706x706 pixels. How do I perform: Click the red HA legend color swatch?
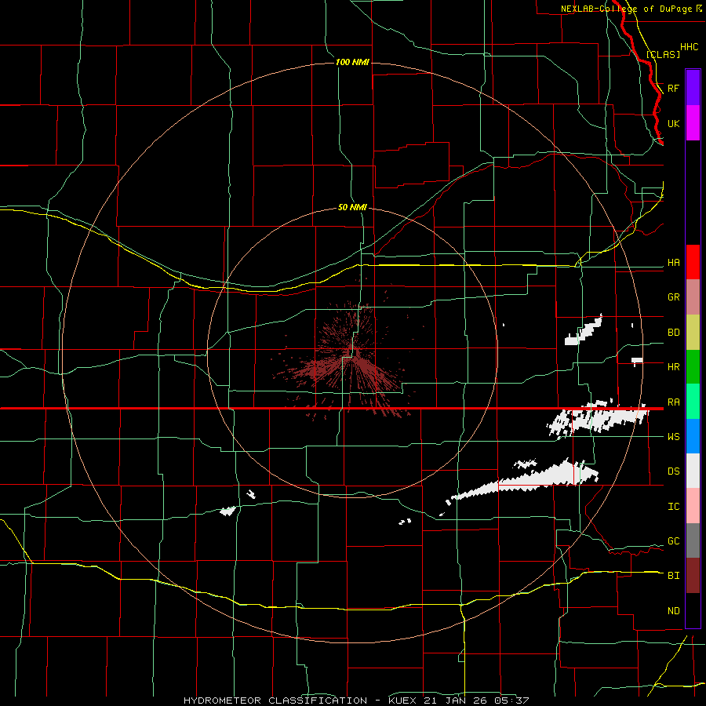(x=693, y=262)
